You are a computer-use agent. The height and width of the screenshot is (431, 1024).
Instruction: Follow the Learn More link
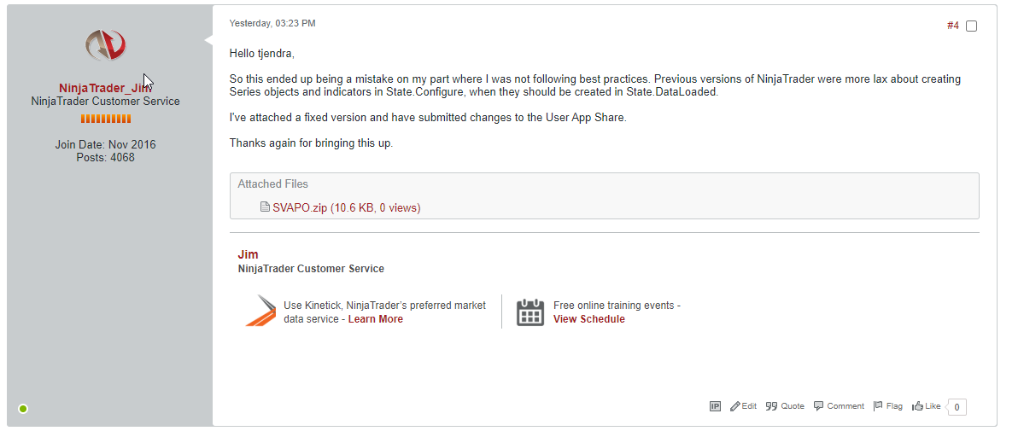click(x=375, y=319)
